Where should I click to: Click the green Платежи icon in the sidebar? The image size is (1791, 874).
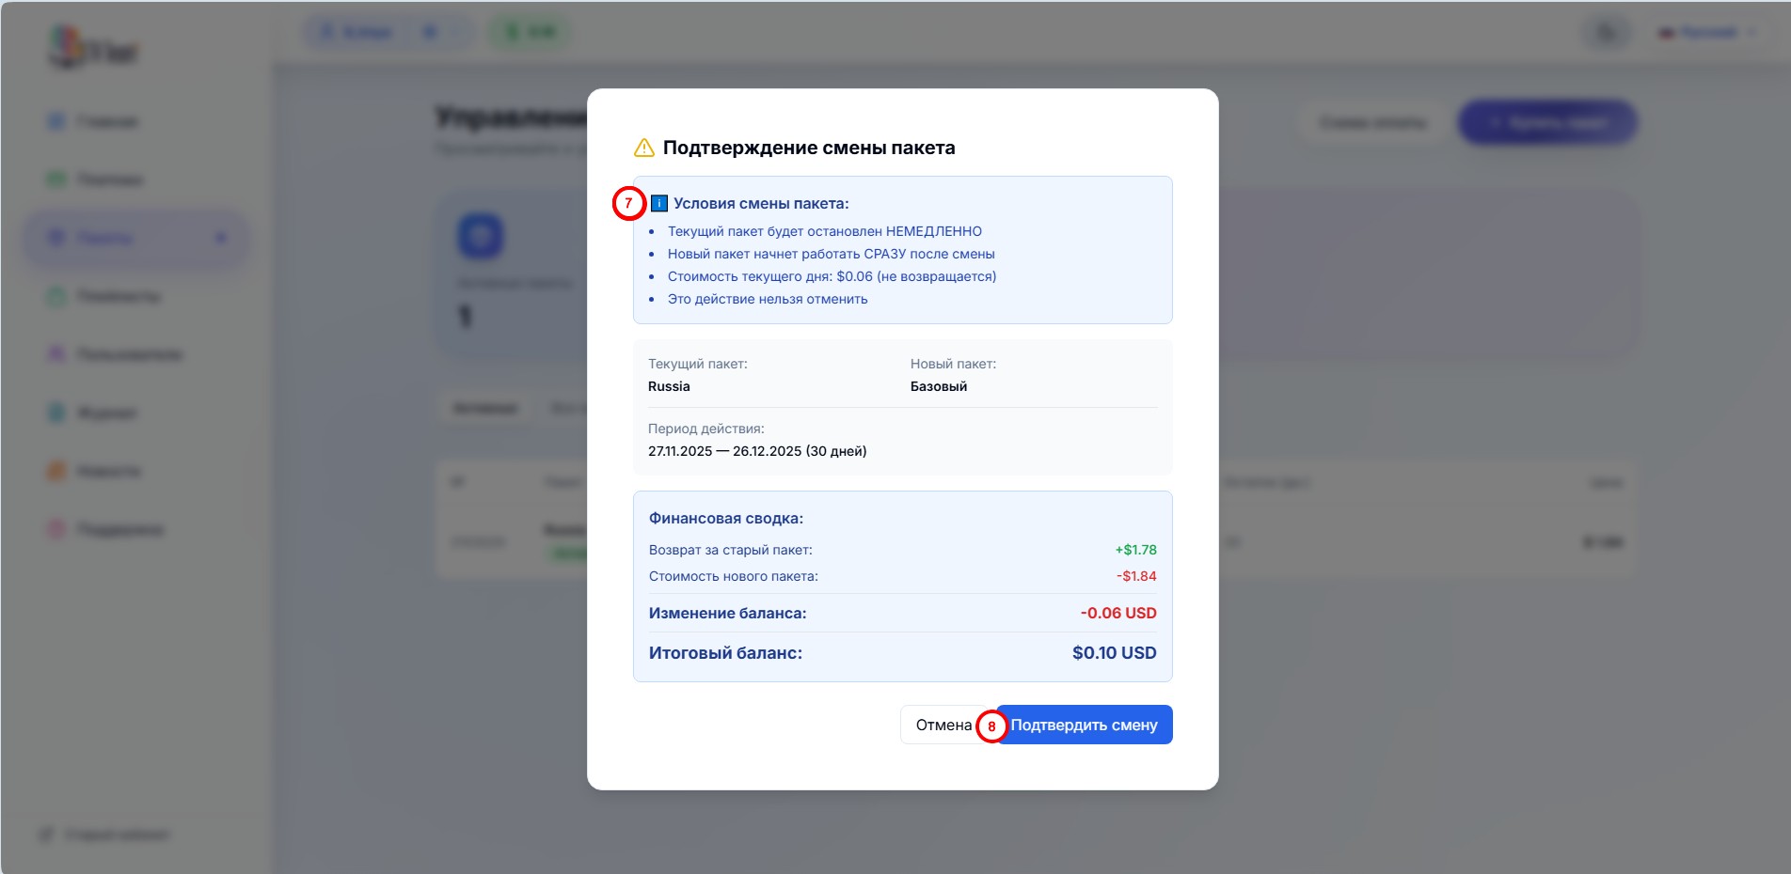click(56, 179)
